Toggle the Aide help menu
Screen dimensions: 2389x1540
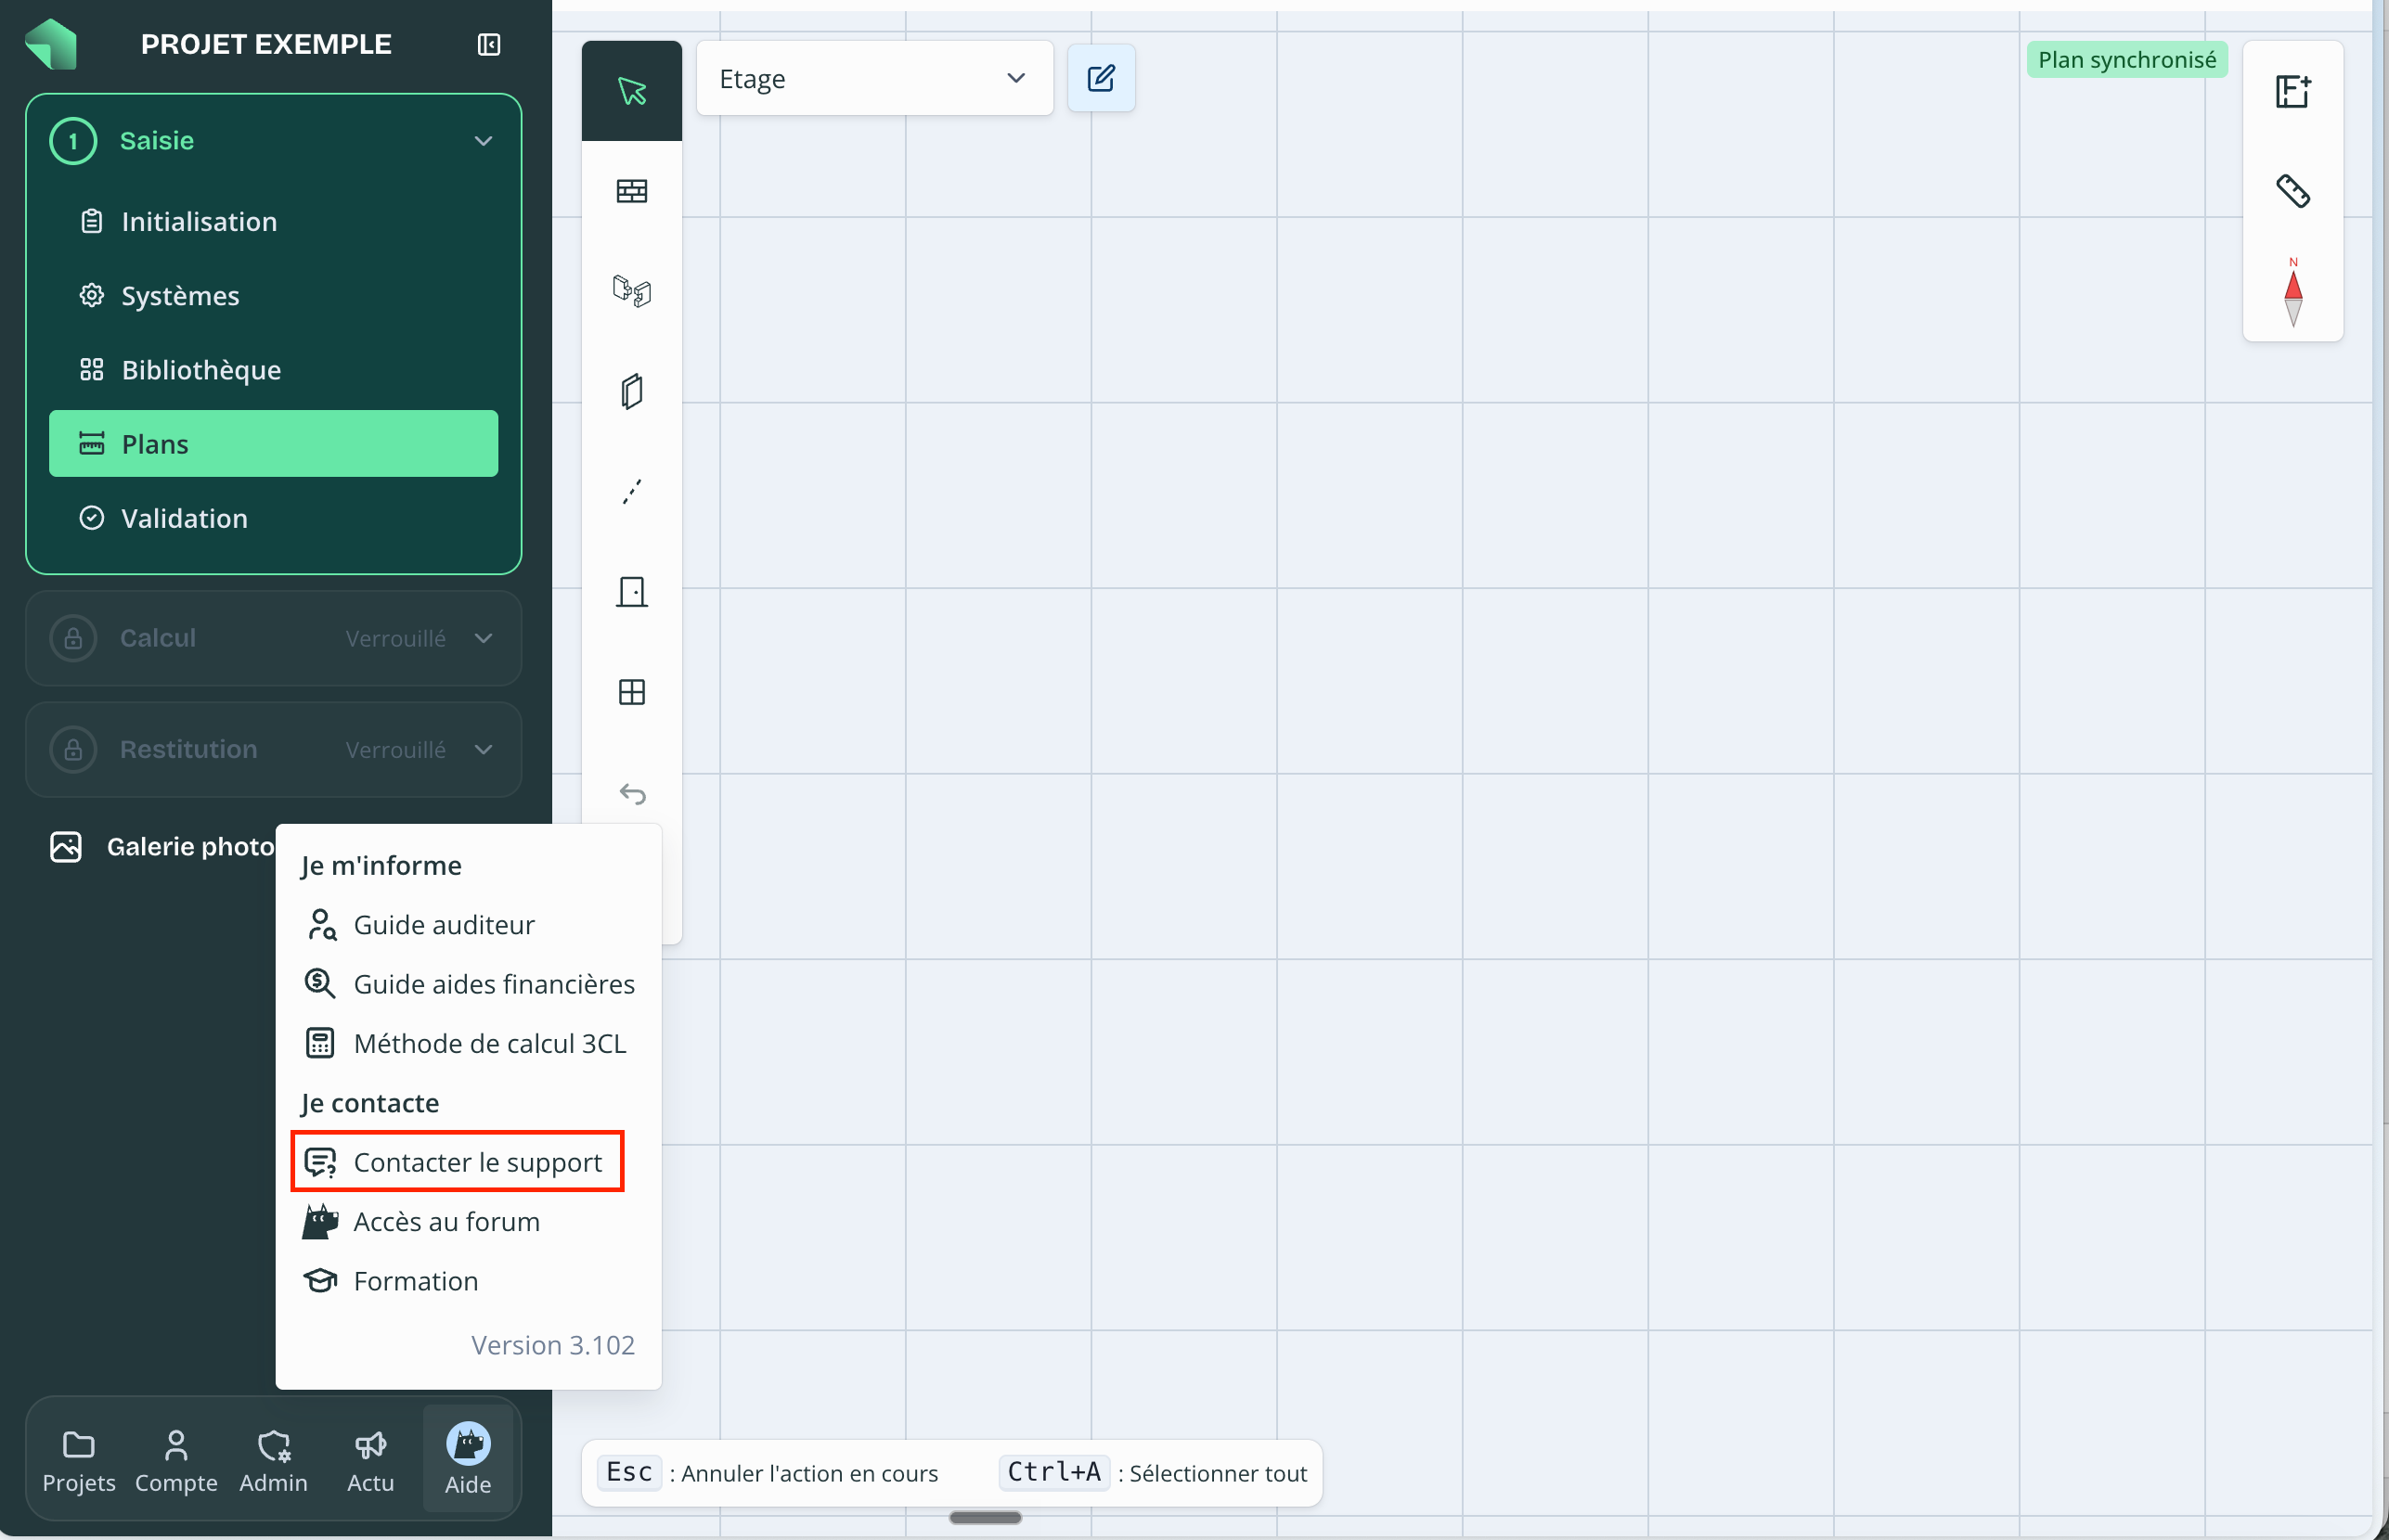[467, 1459]
